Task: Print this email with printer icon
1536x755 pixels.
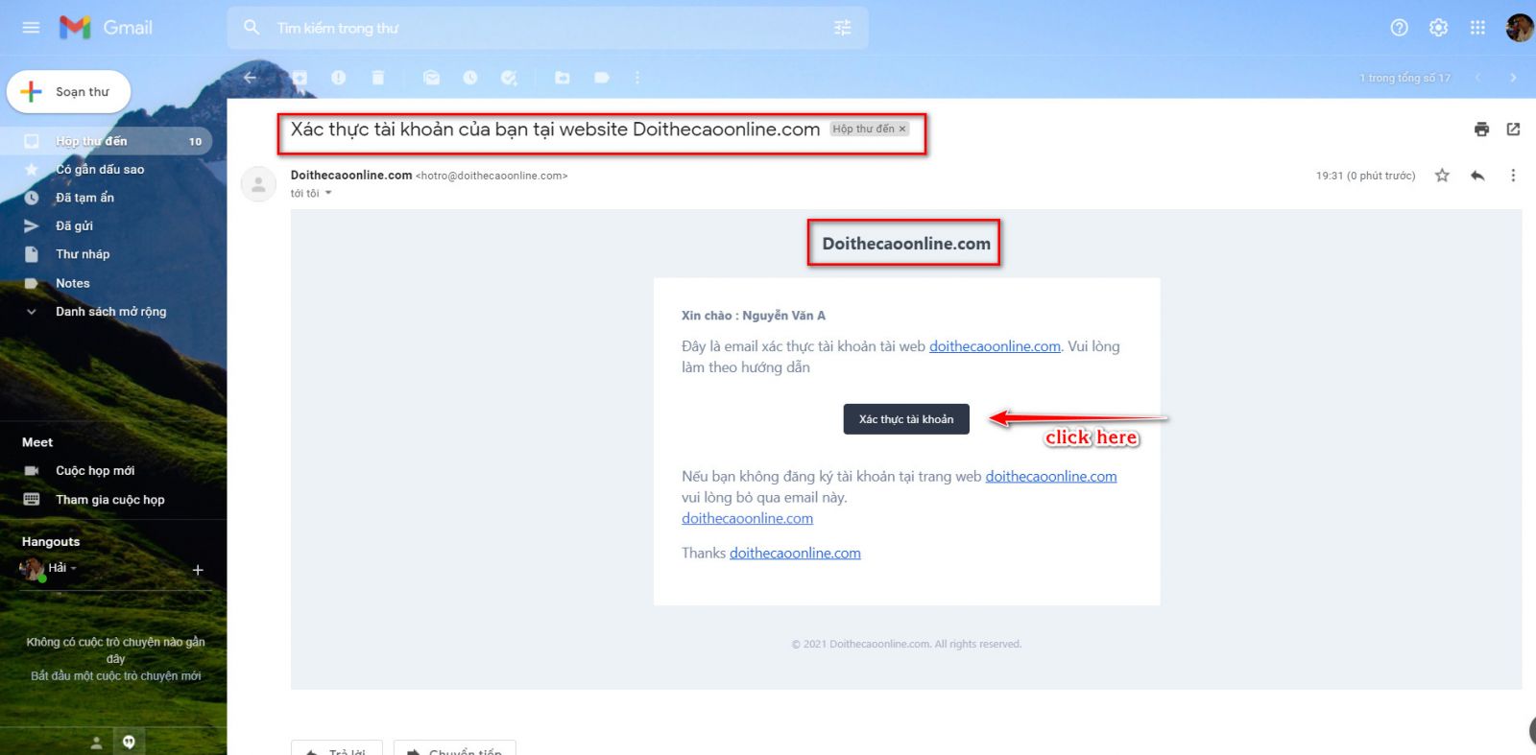Action: [1481, 129]
